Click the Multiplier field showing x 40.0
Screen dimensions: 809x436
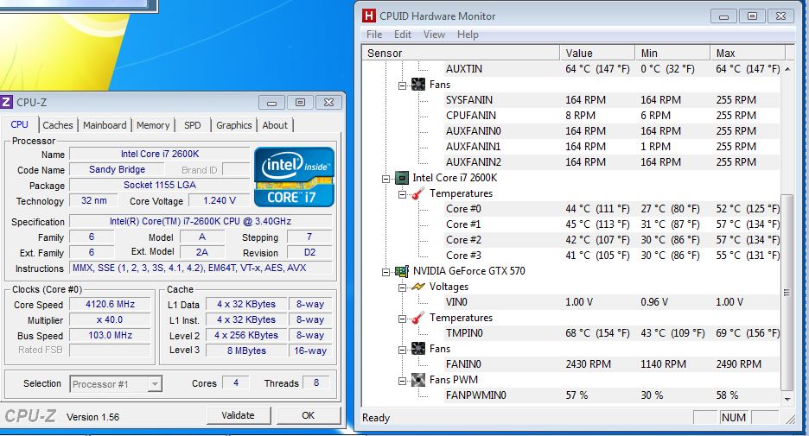(110, 320)
